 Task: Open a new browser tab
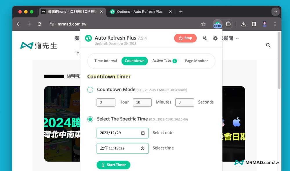181,12
